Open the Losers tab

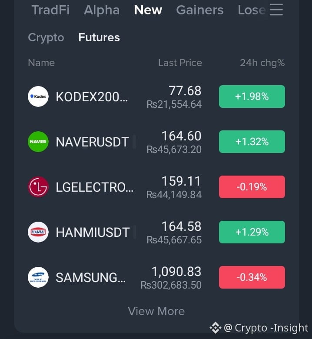252,10
